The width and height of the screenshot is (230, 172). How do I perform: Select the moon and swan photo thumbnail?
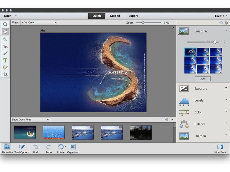[x=25, y=132]
